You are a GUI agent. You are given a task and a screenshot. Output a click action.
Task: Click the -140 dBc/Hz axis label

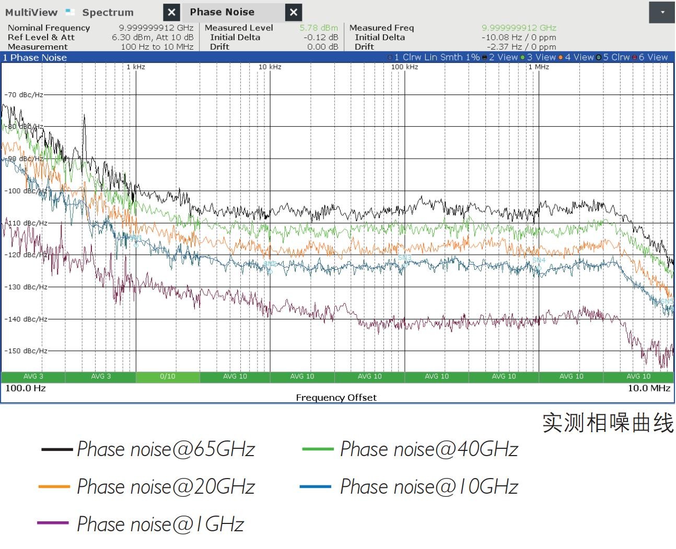[26, 319]
